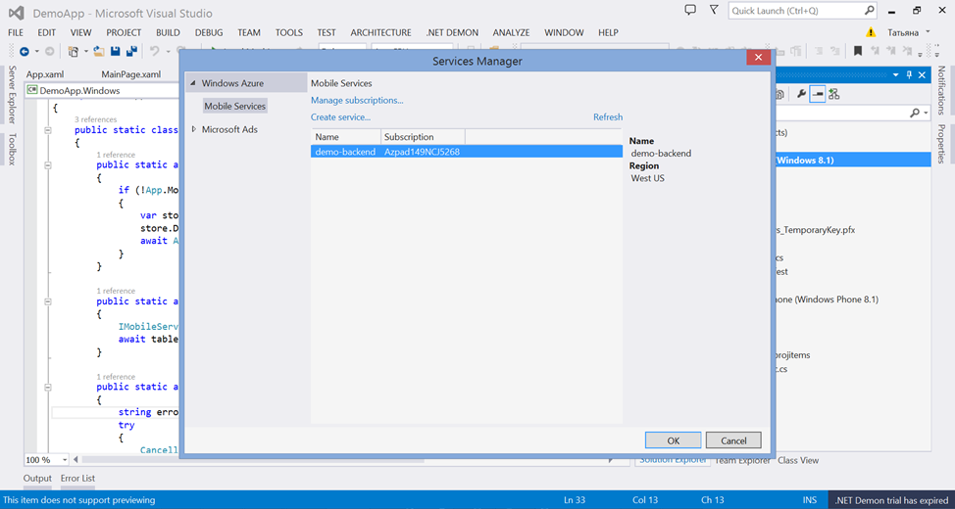Click the Refresh link
Image resolution: width=955 pixels, height=509 pixels.
[608, 117]
